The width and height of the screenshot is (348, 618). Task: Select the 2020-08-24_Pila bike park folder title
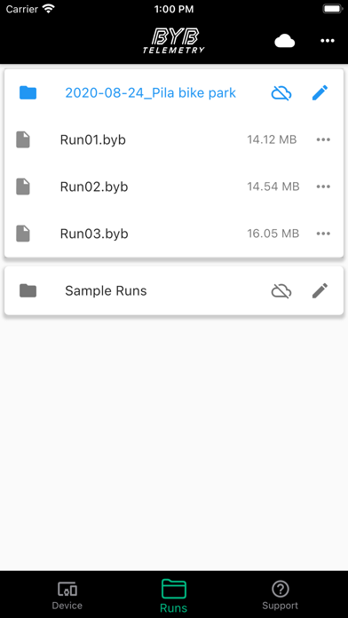(151, 93)
